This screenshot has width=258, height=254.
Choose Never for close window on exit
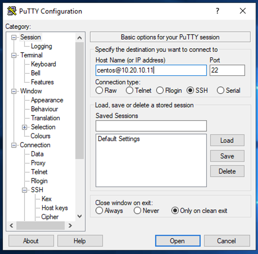[137, 211]
